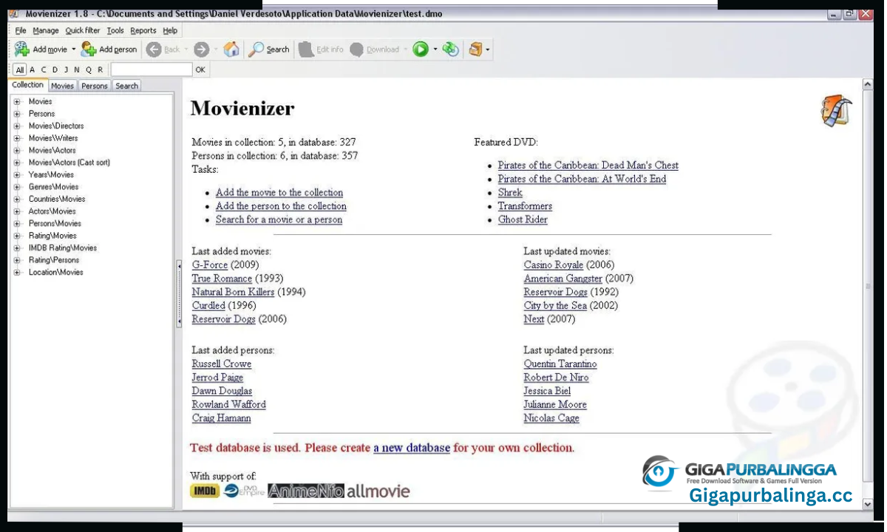Open Pirates of the Caribbean: Dead Man's Chest link
The width and height of the screenshot is (887, 532).
(588, 166)
